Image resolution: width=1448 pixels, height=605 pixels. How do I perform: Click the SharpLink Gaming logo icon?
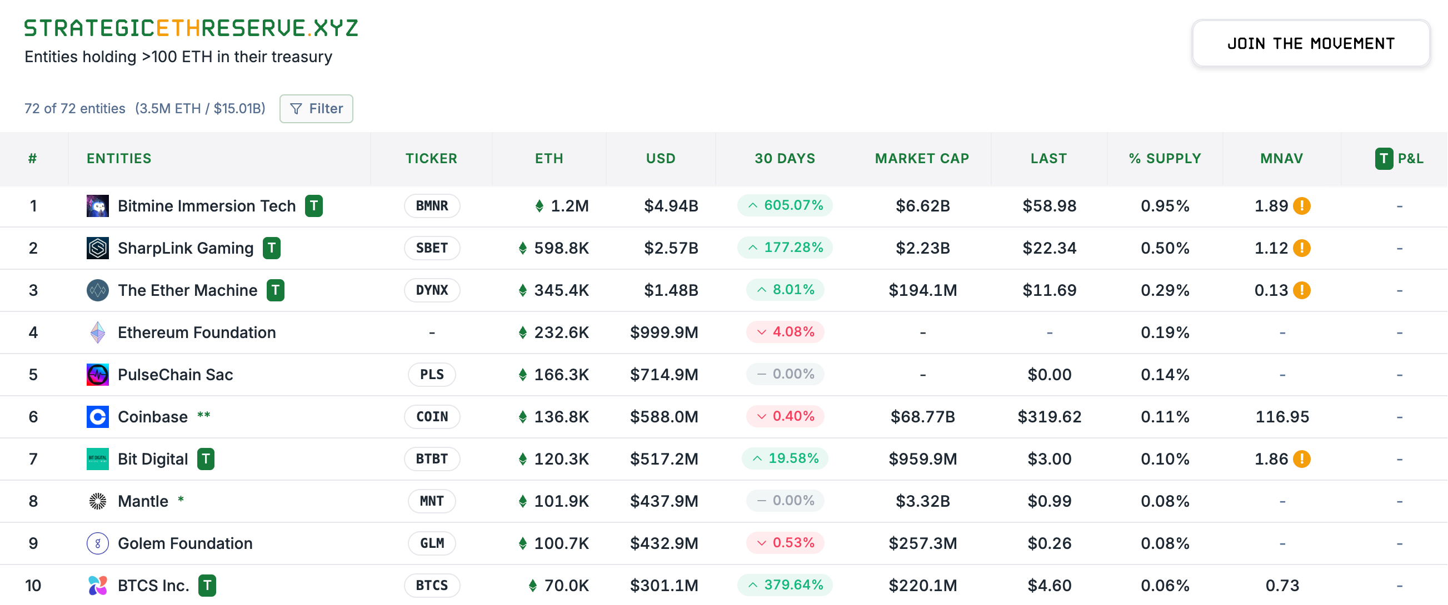point(97,248)
